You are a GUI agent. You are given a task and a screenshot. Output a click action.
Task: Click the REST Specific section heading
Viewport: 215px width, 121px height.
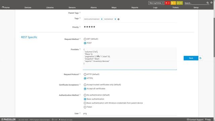point(29,37)
